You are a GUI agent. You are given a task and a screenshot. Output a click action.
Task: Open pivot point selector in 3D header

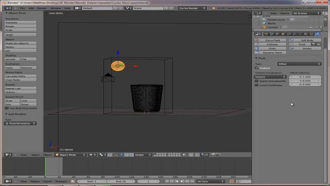[x=103, y=155]
